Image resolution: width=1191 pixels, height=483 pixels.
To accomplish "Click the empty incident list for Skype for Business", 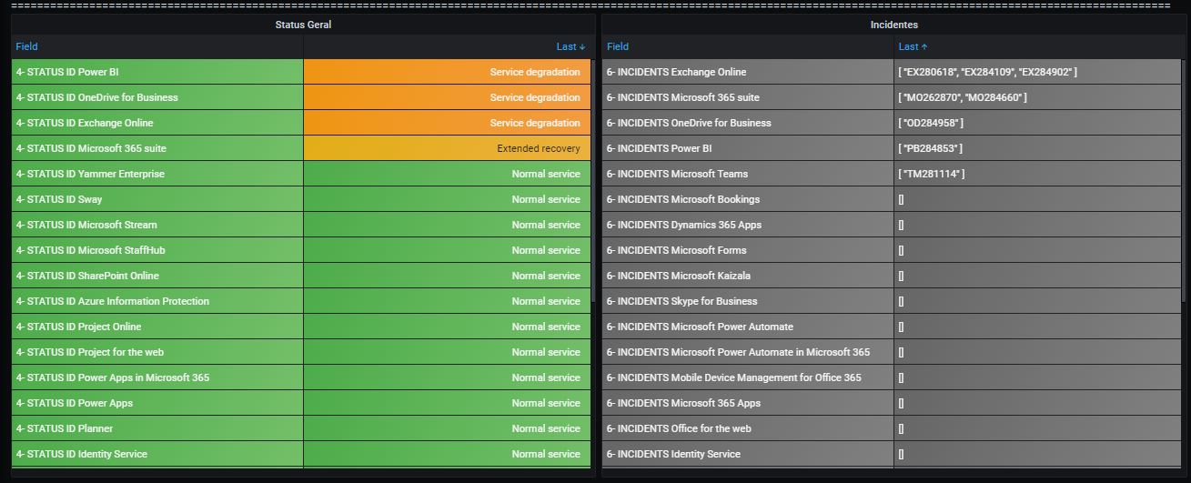I will tap(1037, 301).
